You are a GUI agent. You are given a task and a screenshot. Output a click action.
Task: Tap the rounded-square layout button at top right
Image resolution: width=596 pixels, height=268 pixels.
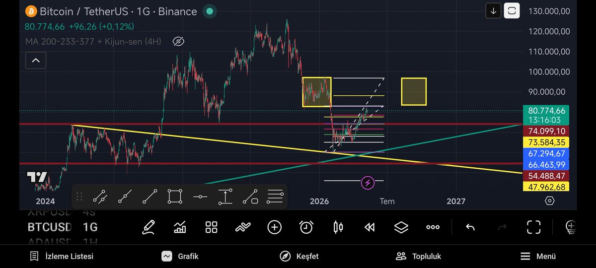512,10
